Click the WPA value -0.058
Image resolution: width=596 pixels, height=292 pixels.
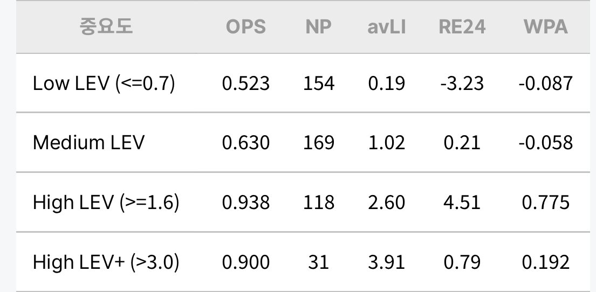(x=546, y=143)
